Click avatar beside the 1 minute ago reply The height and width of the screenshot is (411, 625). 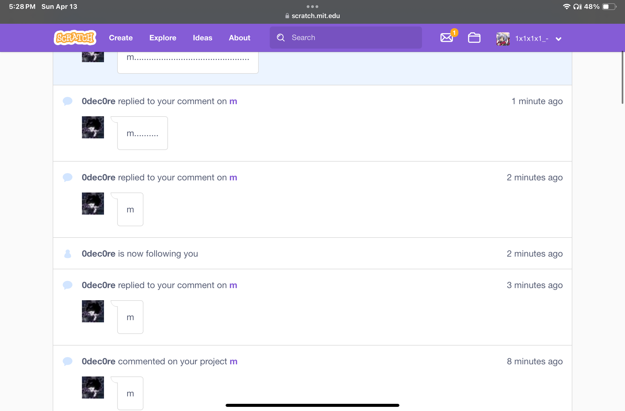(x=93, y=127)
